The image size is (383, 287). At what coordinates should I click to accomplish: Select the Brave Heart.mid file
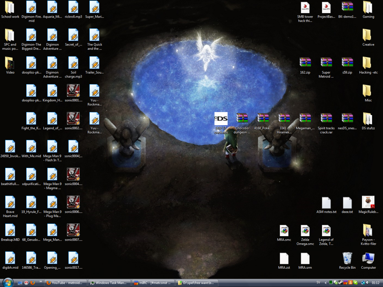point(10,203)
